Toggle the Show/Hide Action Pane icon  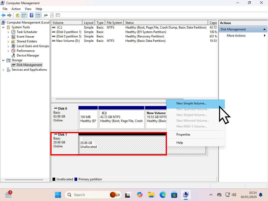pos(38,15)
